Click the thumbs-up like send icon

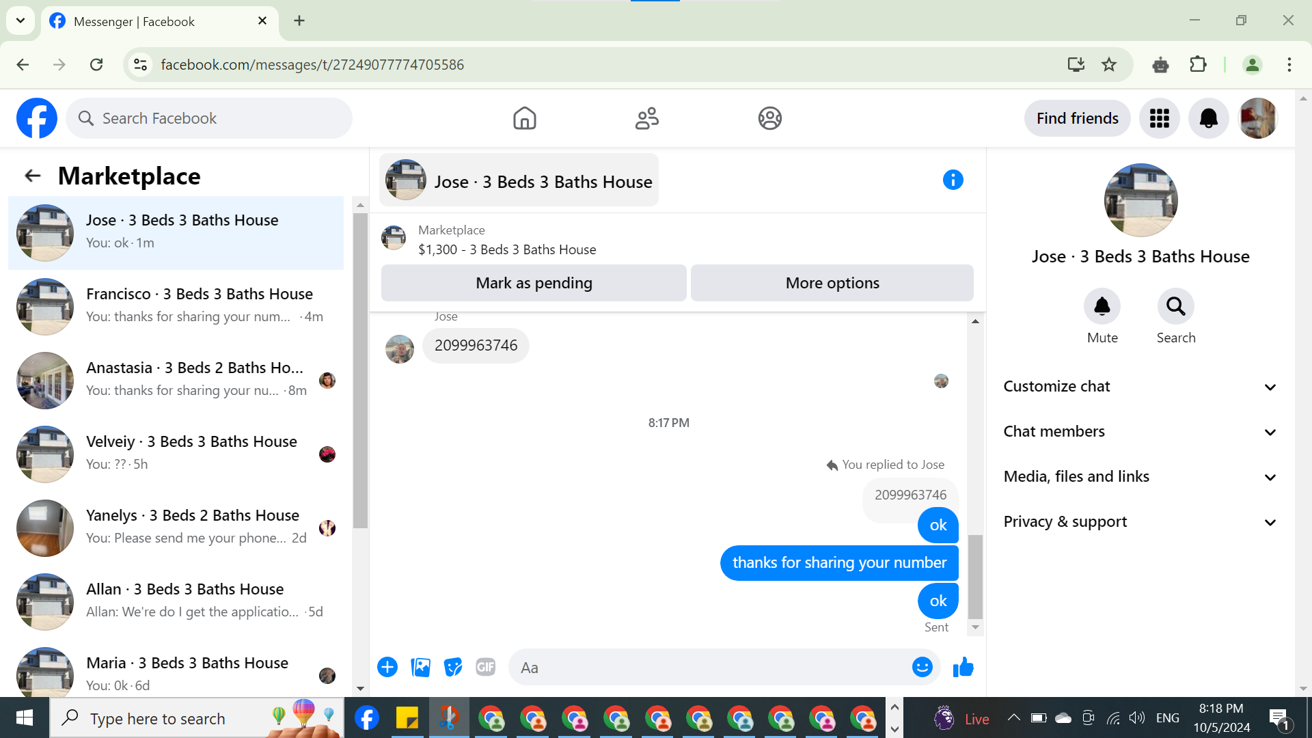point(963,667)
